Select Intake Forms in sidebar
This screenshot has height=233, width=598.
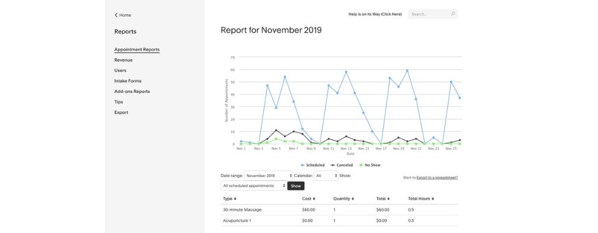(128, 81)
